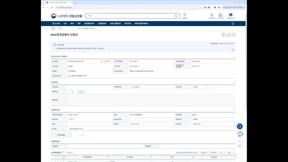Open the 쇼핑몰운영 menu

102,23
